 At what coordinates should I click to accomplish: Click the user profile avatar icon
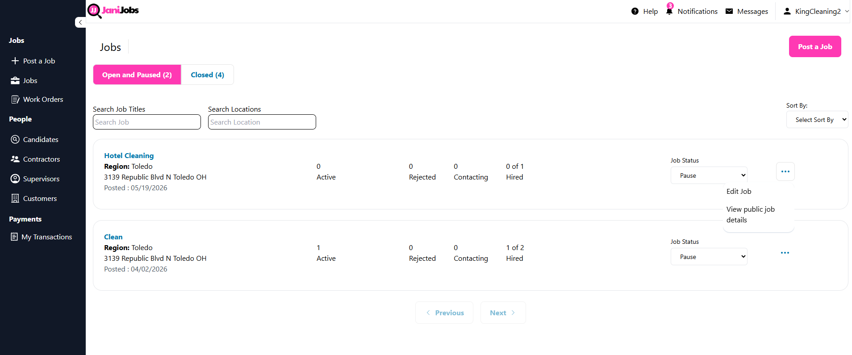[x=787, y=11]
